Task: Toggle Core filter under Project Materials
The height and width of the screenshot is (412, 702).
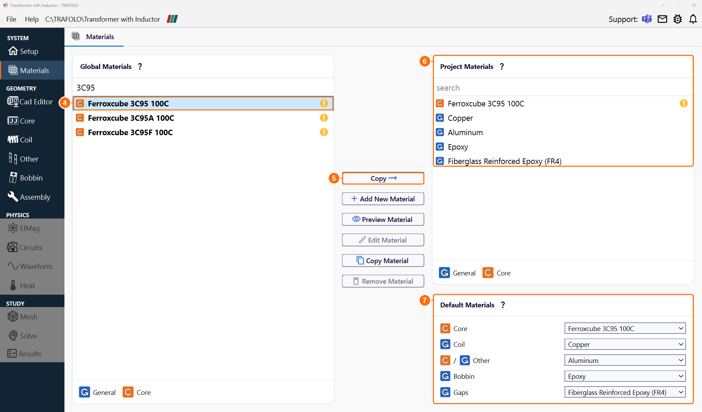Action: tap(497, 273)
